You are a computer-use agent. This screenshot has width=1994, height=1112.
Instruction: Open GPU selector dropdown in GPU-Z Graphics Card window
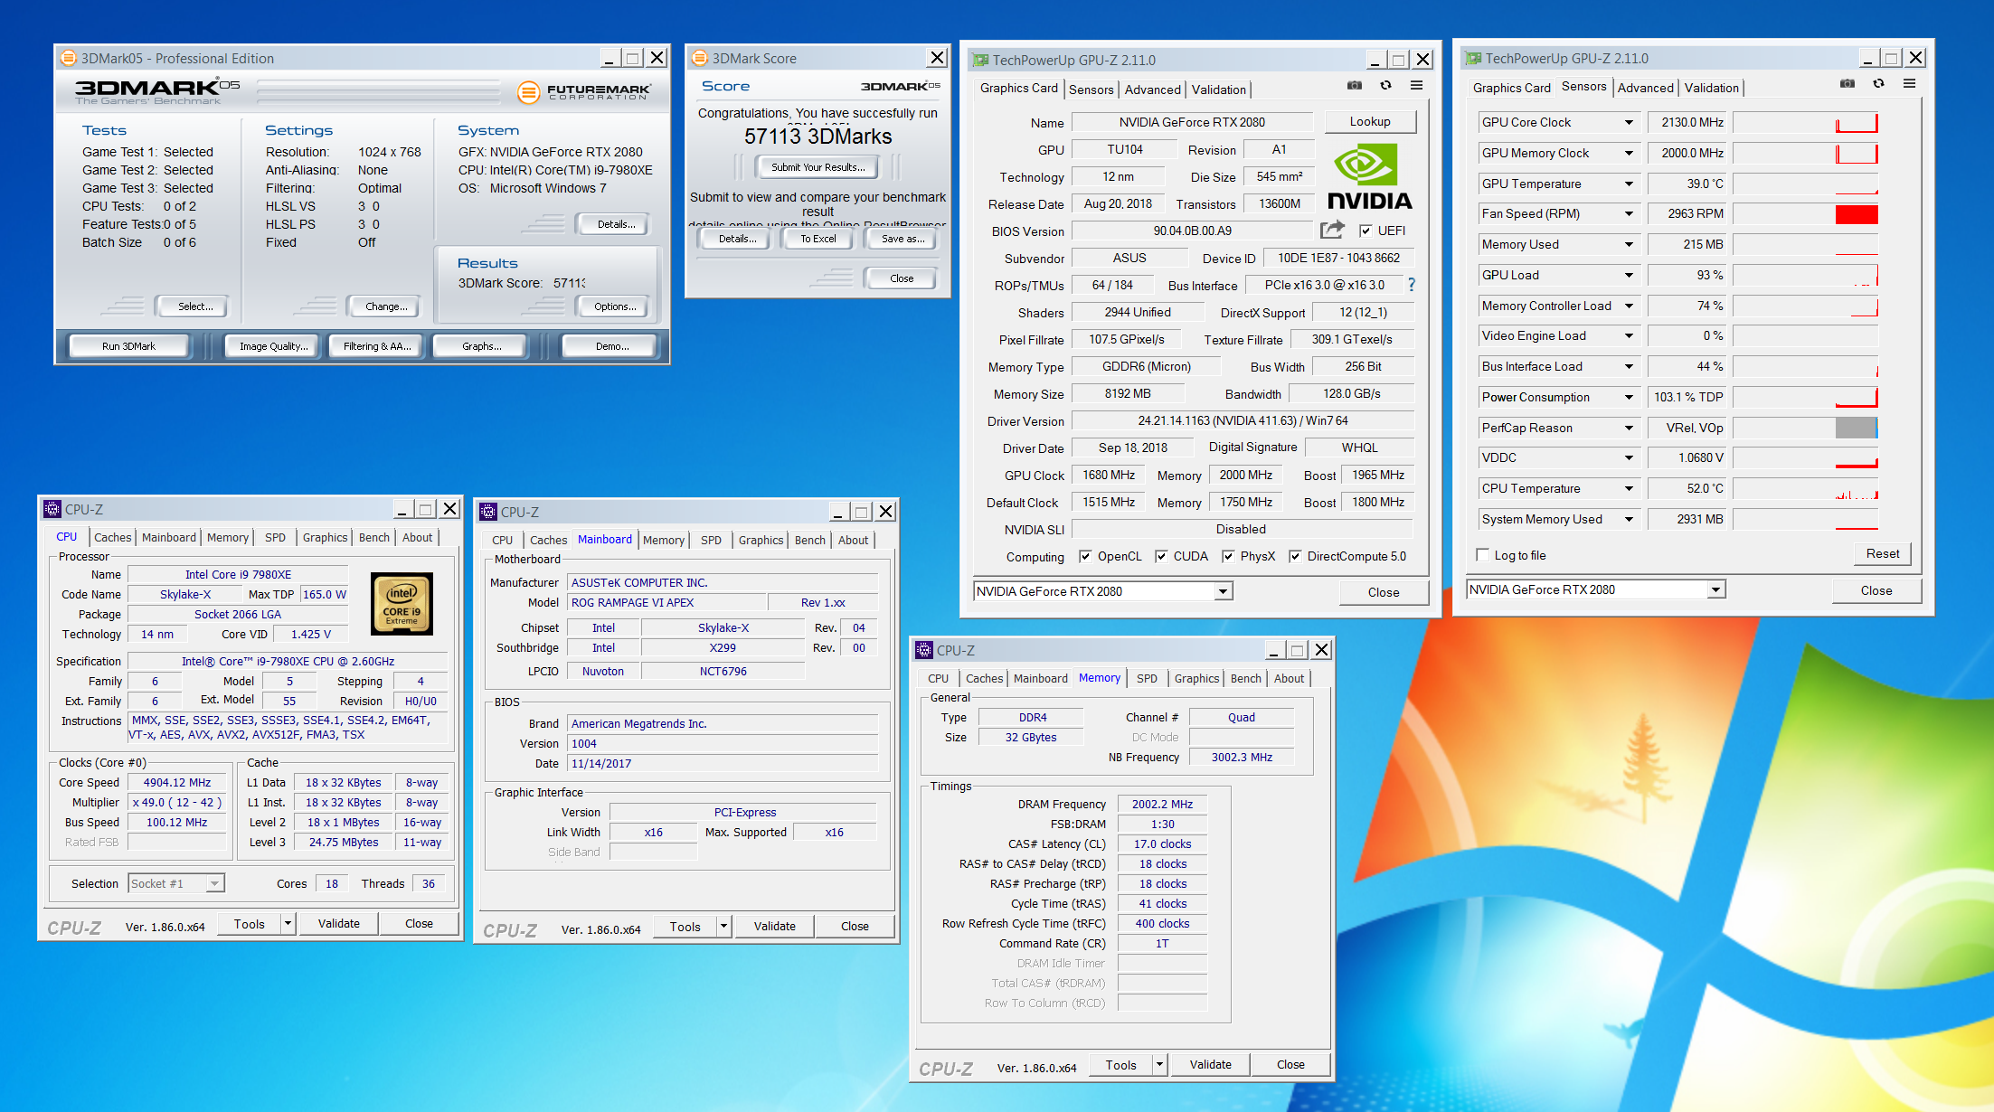pyautogui.click(x=1223, y=591)
